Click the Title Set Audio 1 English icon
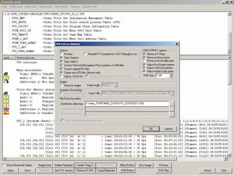 click(6, 97)
